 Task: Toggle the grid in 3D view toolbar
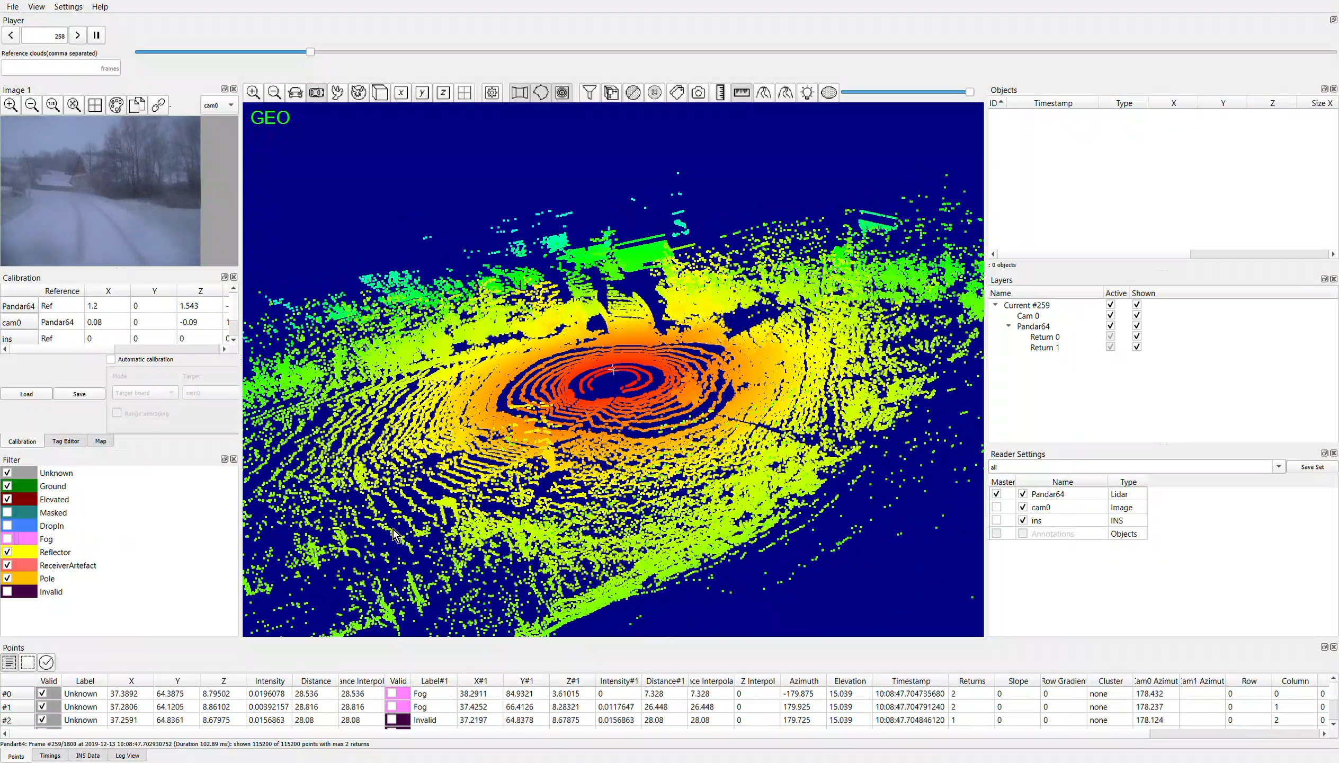(465, 93)
